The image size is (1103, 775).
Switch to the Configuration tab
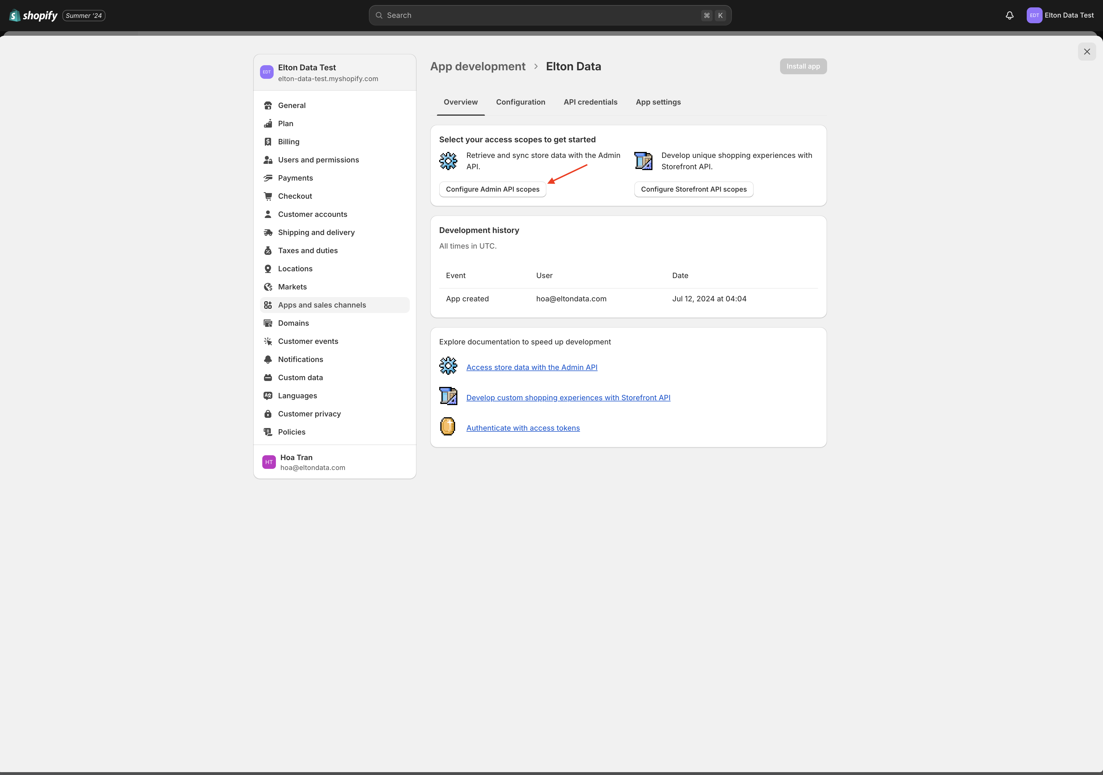521,102
